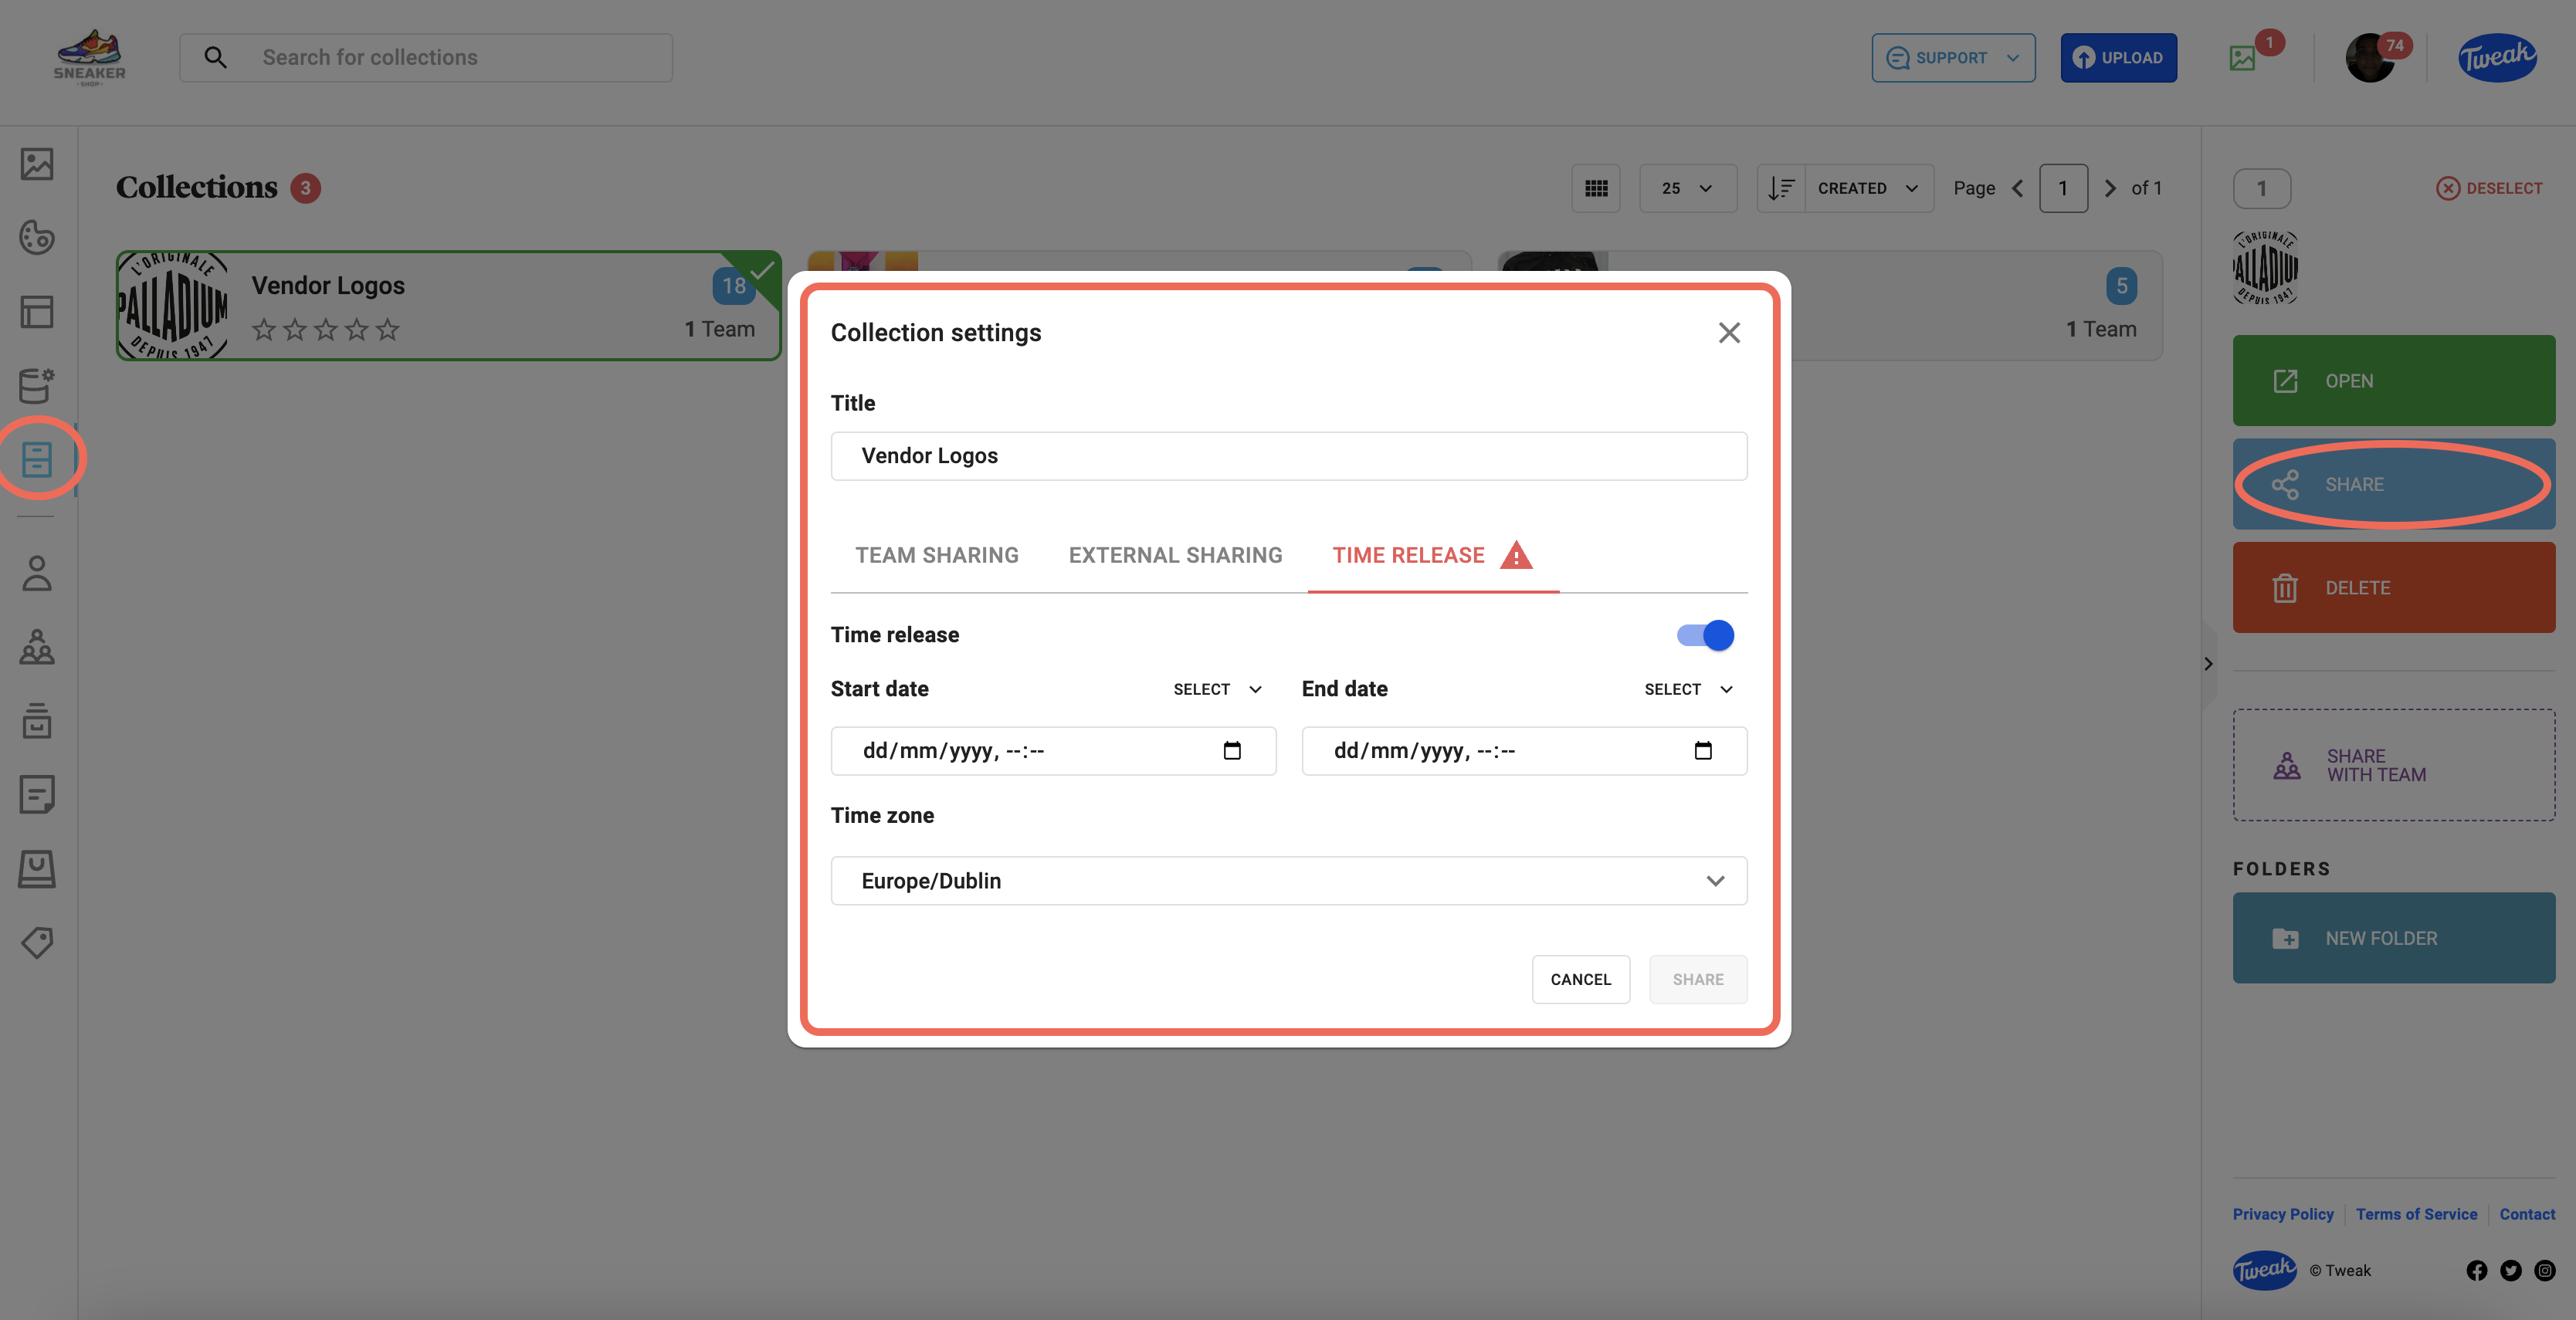Open the Teams icon in left sidebar
The width and height of the screenshot is (2576, 1320).
pos(37,647)
